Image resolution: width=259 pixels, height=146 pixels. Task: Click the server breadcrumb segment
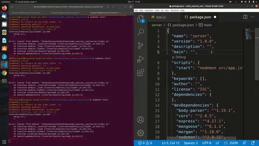(x=157, y=25)
